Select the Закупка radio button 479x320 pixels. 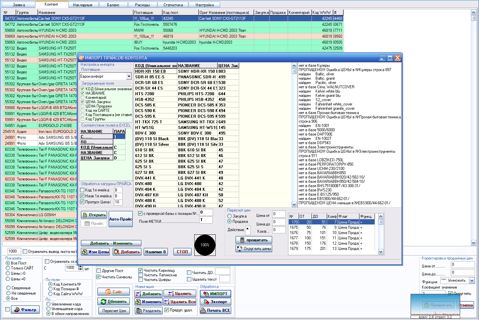[230, 216]
